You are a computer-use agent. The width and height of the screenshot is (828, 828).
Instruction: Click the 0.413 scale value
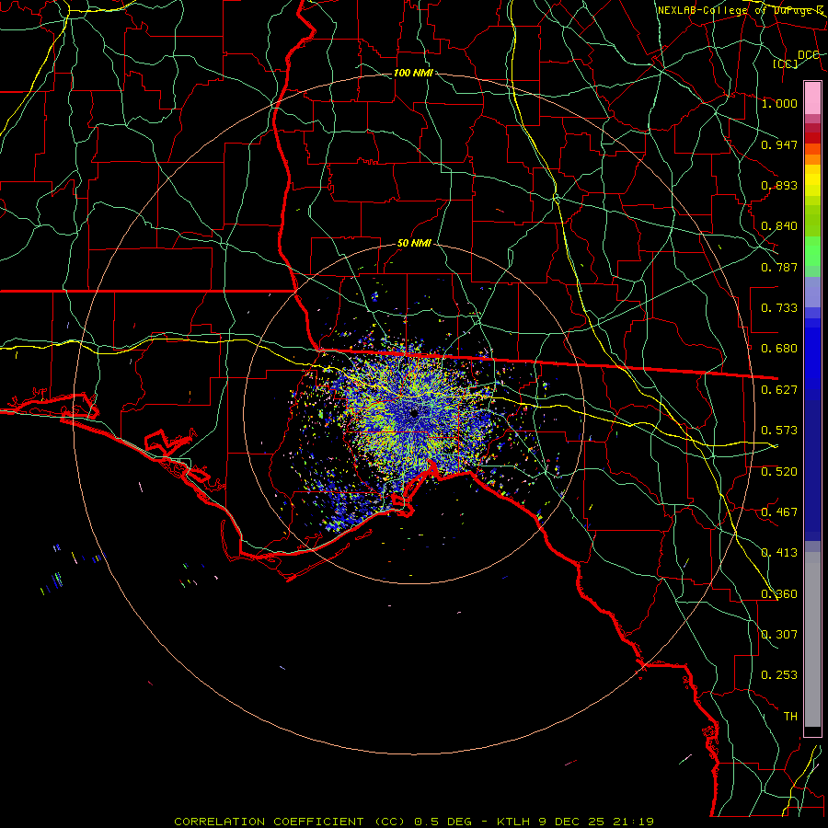pyautogui.click(x=779, y=553)
